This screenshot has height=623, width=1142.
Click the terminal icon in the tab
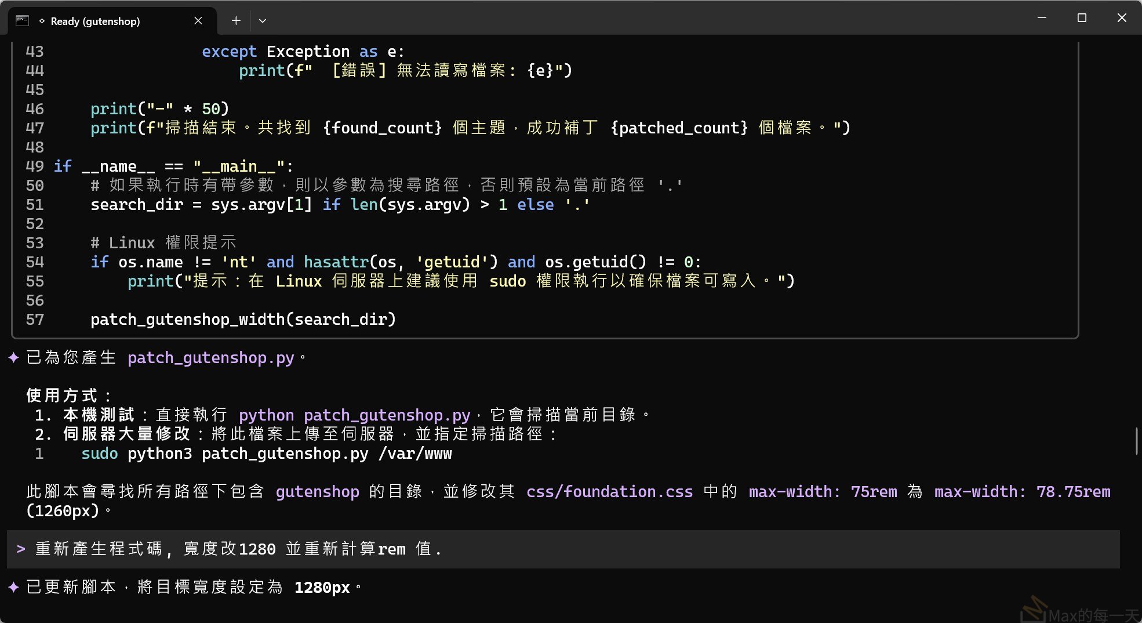point(22,21)
